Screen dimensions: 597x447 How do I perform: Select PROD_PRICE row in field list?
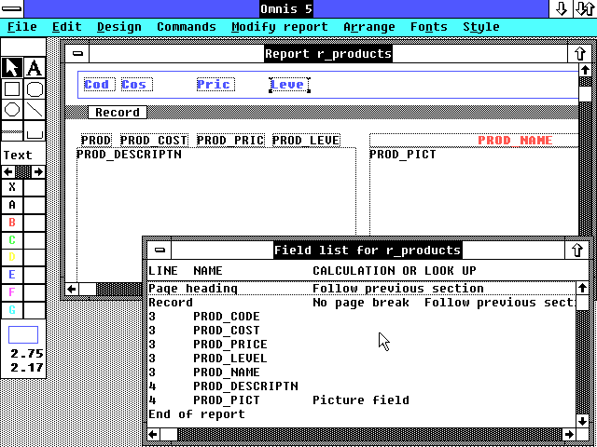[361, 345]
